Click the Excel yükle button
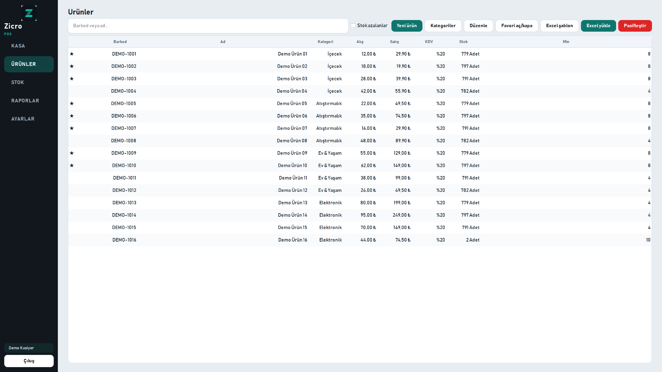Image resolution: width=662 pixels, height=372 pixels. point(598,26)
